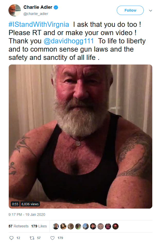Open the @charlie_adler handle
The width and height of the screenshot is (161, 246).
pos(36,14)
